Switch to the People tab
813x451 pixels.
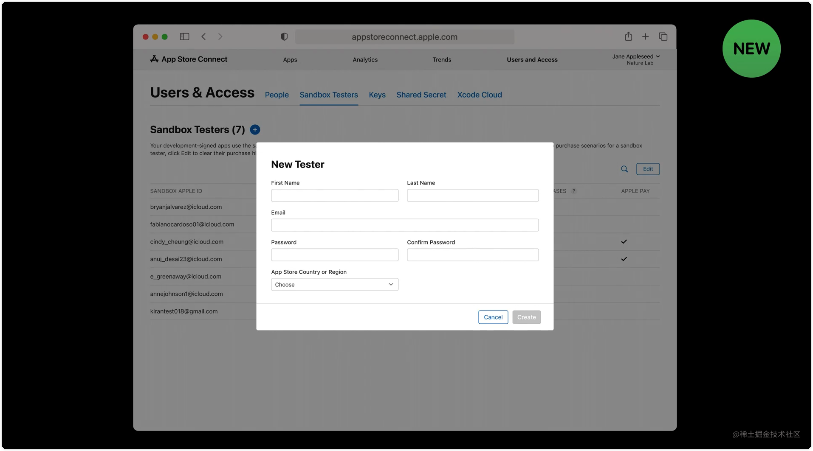277,95
